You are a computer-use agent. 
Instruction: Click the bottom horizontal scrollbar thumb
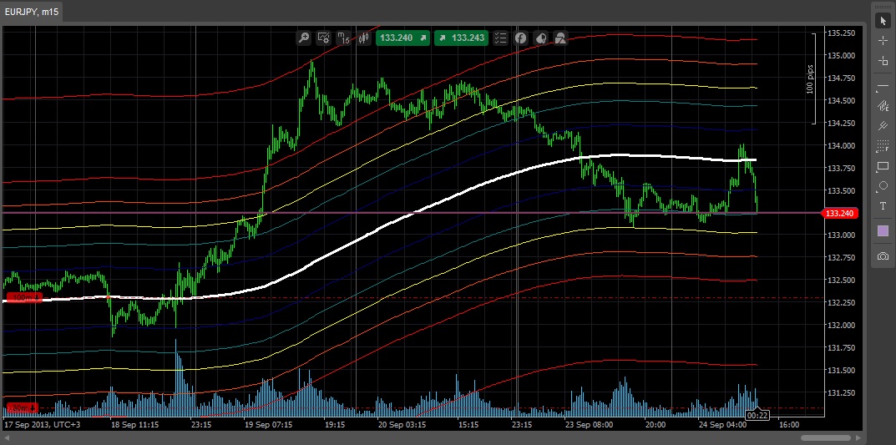(827, 438)
